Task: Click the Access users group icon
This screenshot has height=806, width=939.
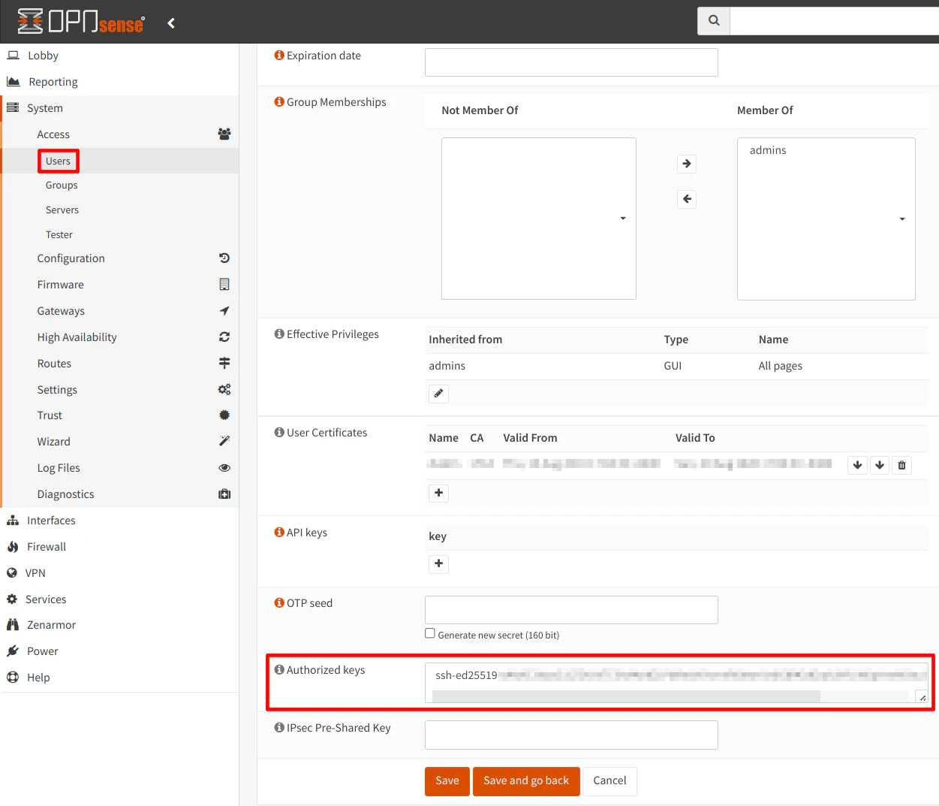Action: 224,134
